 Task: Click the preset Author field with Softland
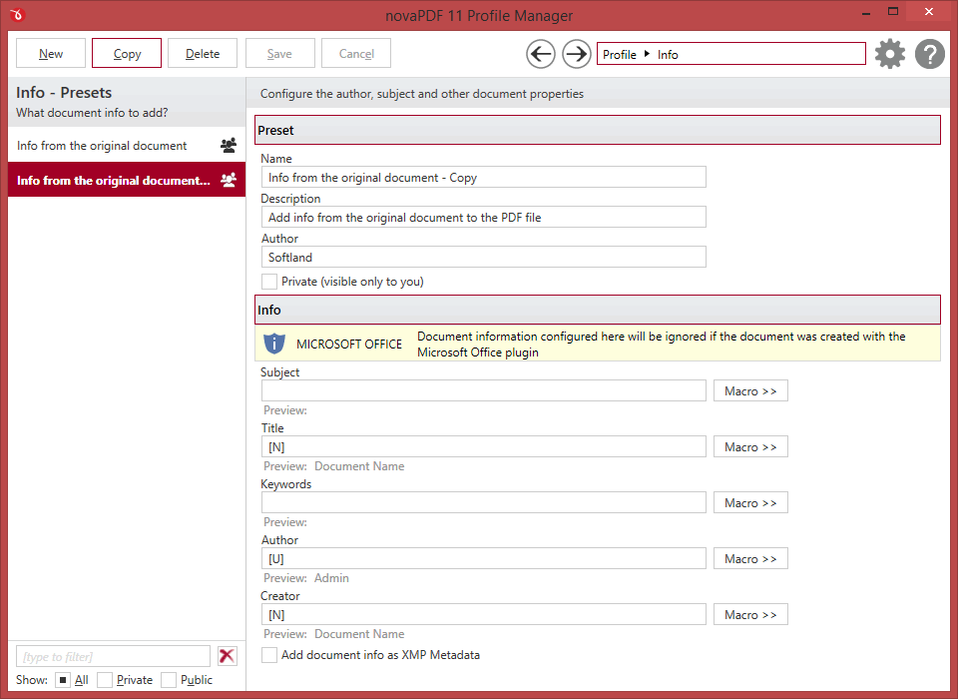[483, 257]
